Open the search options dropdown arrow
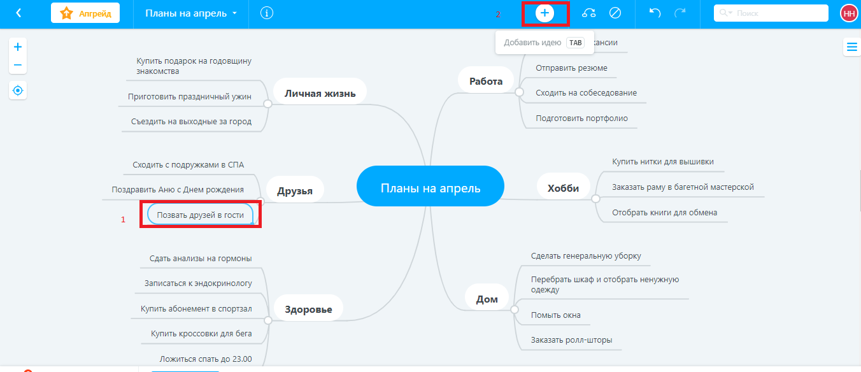The image size is (861, 372). pos(731,13)
